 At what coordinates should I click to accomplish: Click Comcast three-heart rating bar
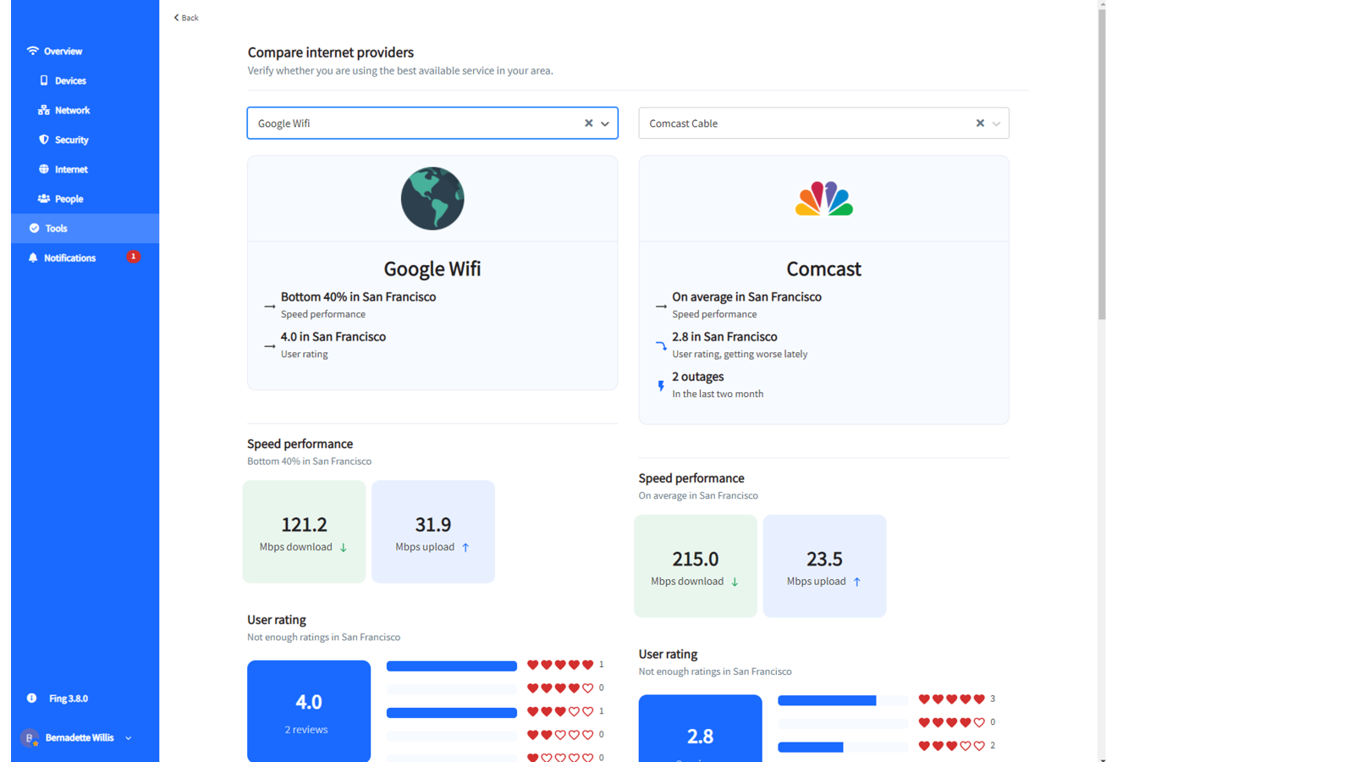tap(843, 748)
